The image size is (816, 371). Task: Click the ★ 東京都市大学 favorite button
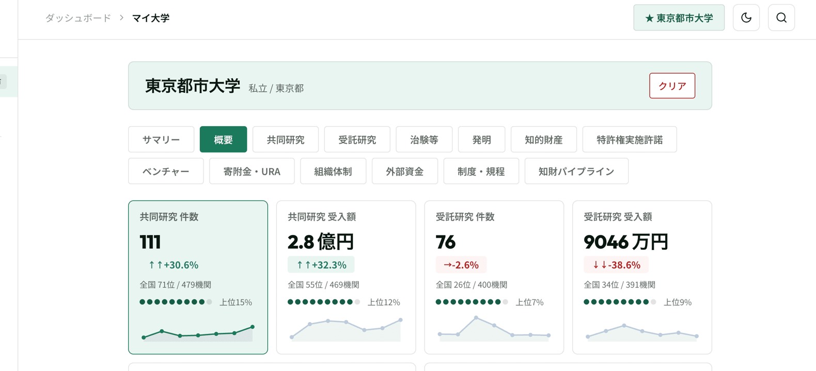click(x=679, y=18)
